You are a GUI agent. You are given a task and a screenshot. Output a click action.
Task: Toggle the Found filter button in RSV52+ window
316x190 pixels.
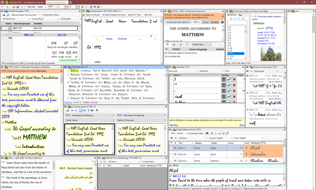205,22
